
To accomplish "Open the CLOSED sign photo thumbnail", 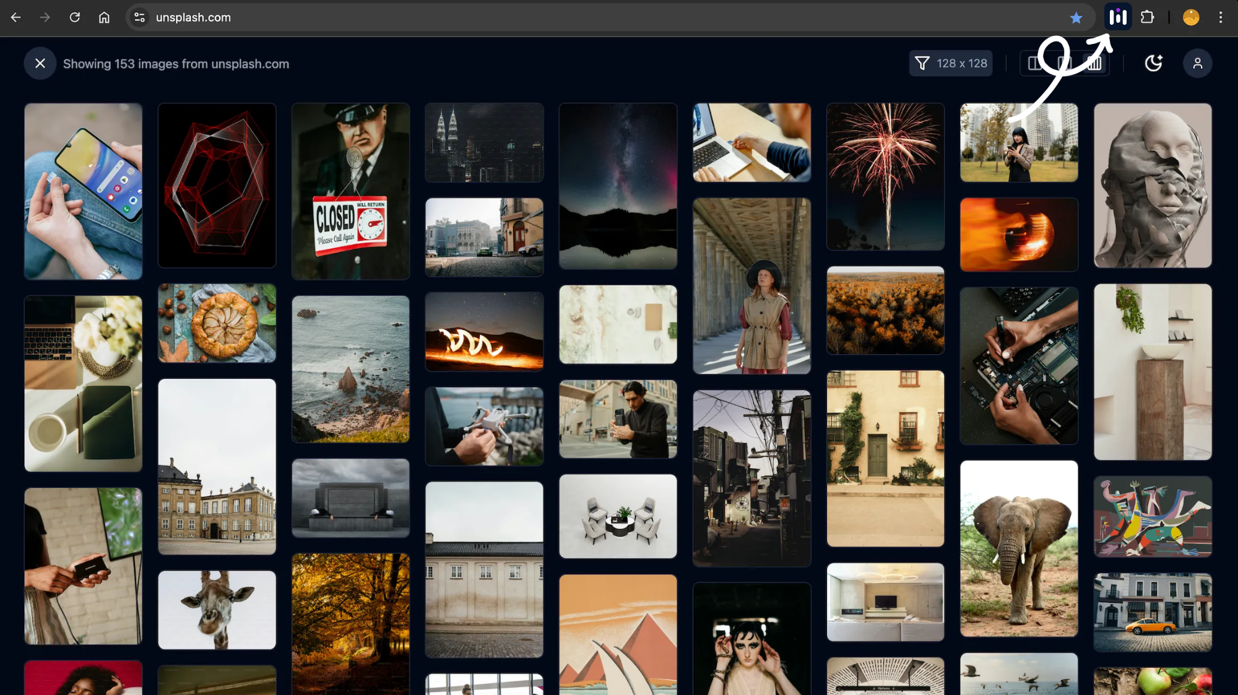I will click(x=350, y=191).
